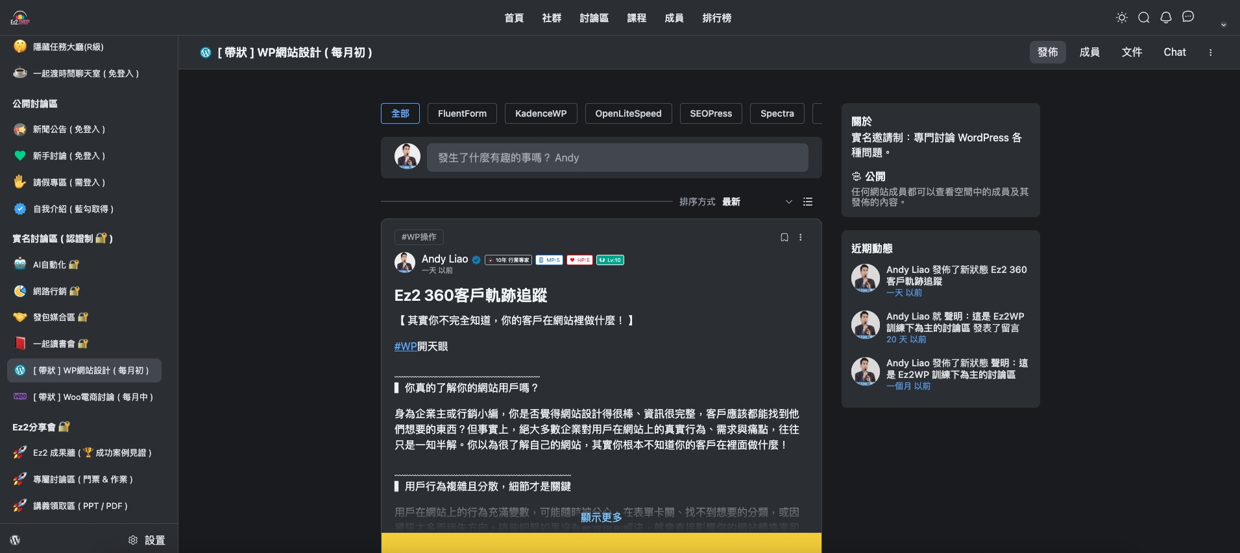Bookmark the Ez2 360 post
The height and width of the screenshot is (553, 1240).
point(784,237)
